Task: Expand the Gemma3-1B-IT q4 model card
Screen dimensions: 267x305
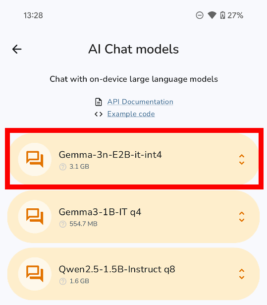Action: pos(242,217)
